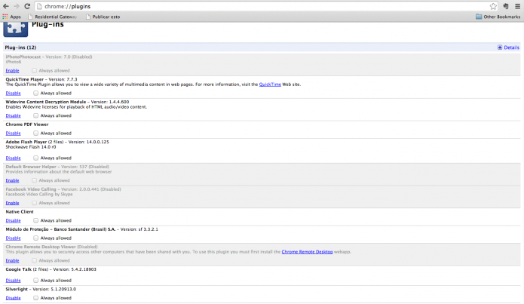
Task: Disable the Google Talk plugin
Action: coord(13,281)
